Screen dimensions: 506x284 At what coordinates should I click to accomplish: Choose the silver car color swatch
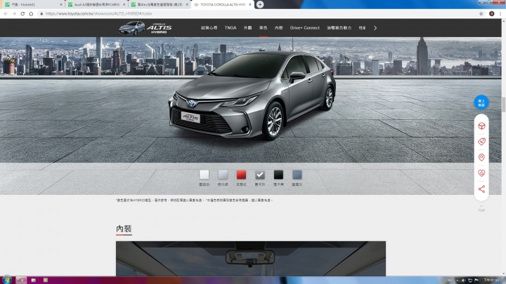tap(223, 175)
